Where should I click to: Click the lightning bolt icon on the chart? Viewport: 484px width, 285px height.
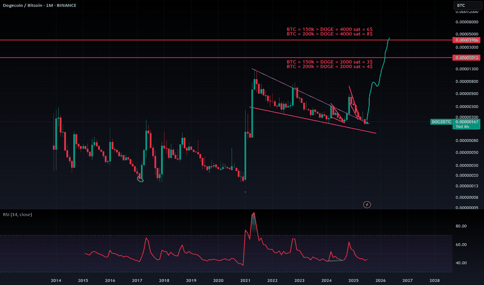point(367,205)
